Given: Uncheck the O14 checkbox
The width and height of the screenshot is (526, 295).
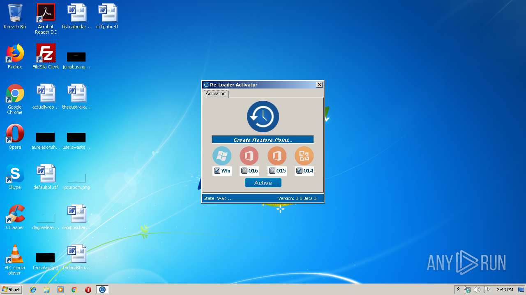Looking at the screenshot, I should tap(299, 171).
